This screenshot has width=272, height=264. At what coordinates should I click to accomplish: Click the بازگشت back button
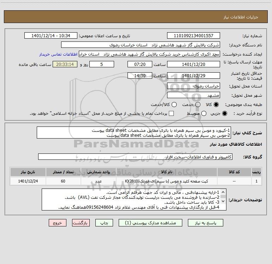pyautogui.click(x=81, y=223)
